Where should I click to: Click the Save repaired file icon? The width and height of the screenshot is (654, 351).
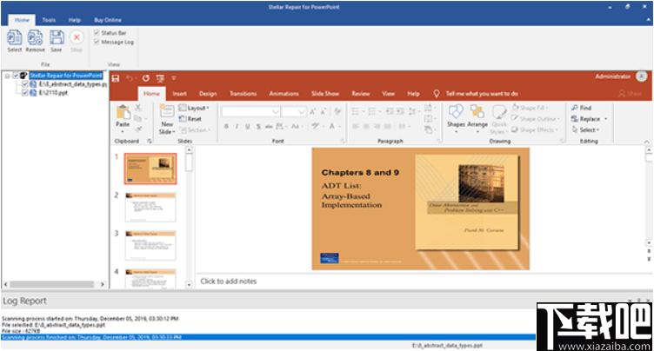click(x=57, y=38)
